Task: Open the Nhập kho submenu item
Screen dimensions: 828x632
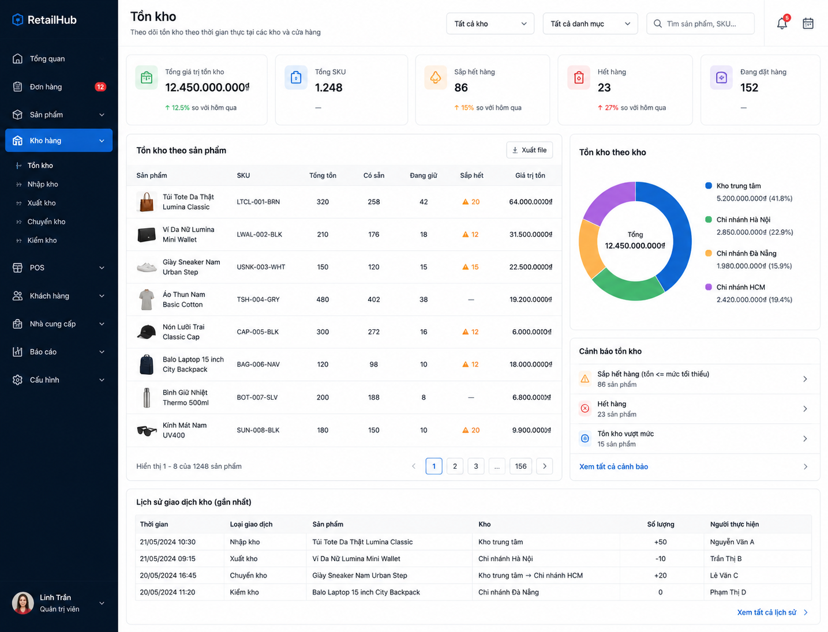Action: pyautogui.click(x=43, y=185)
